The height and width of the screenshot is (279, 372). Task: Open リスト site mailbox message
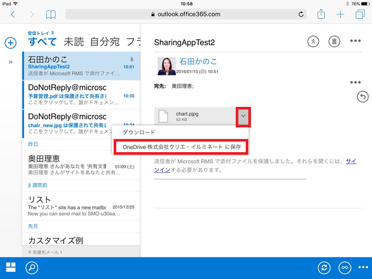82,206
